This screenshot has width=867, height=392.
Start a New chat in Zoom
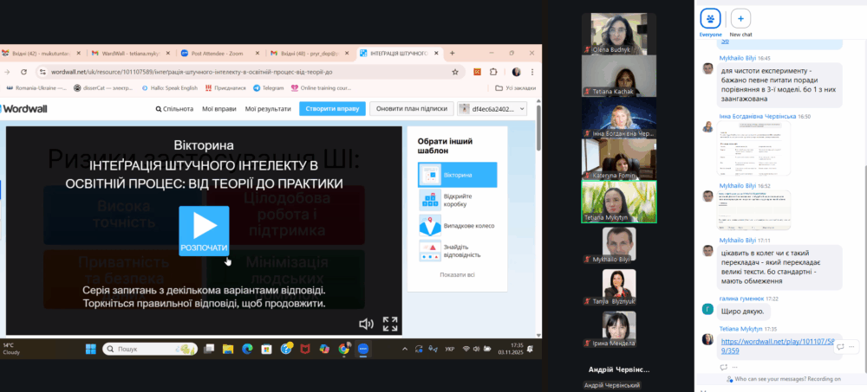click(740, 19)
